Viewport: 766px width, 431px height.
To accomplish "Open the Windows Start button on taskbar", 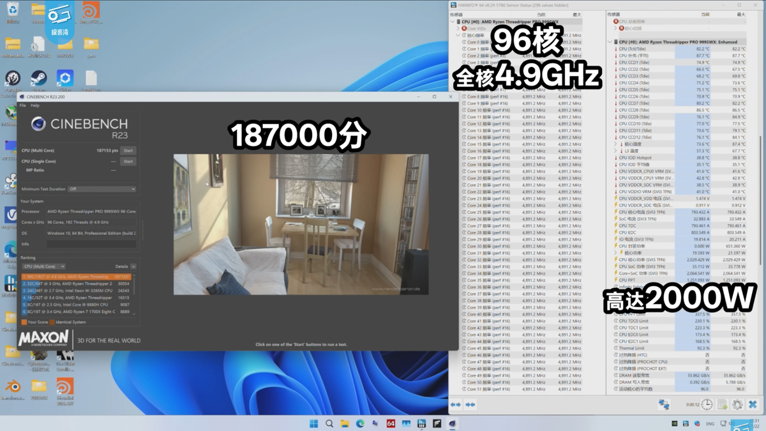I will click(313, 423).
